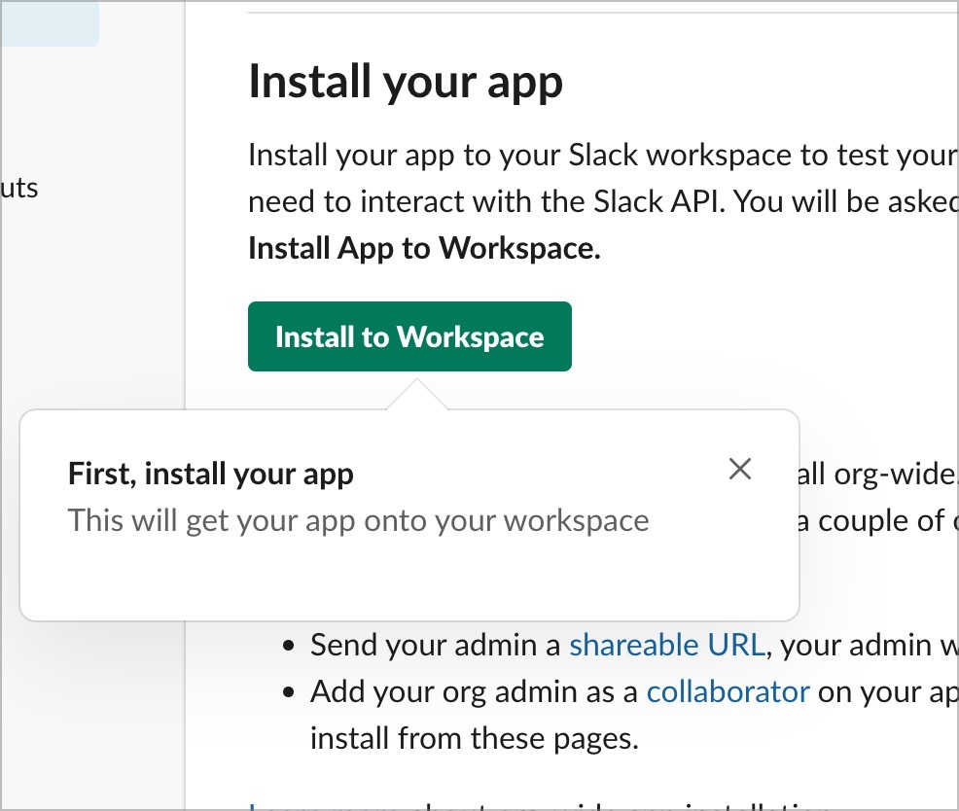The height and width of the screenshot is (811, 959).
Task: Select the 'Install your app' heading
Action: [406, 82]
